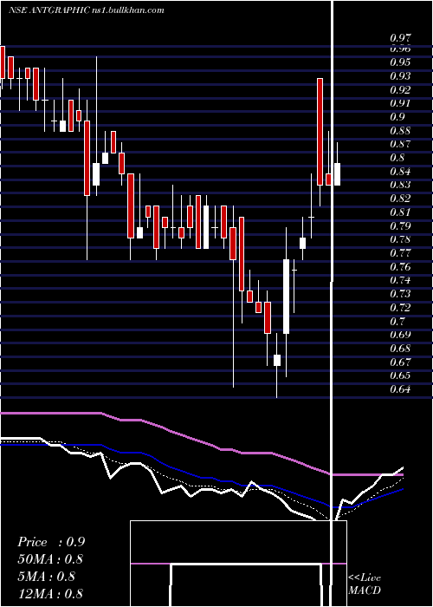433x607 pixels.
Task: Click the 0.73 price axis label
Action: pos(400,294)
